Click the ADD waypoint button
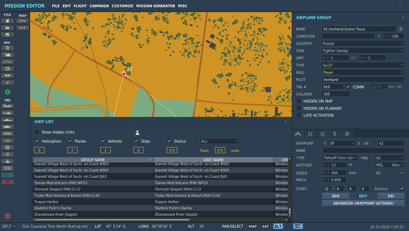409x231 pixels. (x=335, y=196)
